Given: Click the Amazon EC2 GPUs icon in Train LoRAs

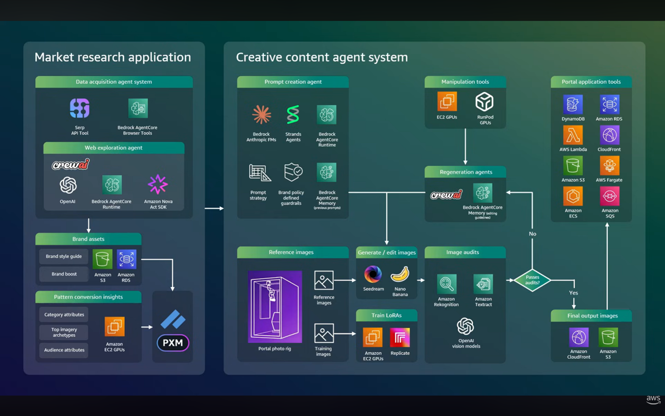Looking at the screenshot, I should 373,337.
